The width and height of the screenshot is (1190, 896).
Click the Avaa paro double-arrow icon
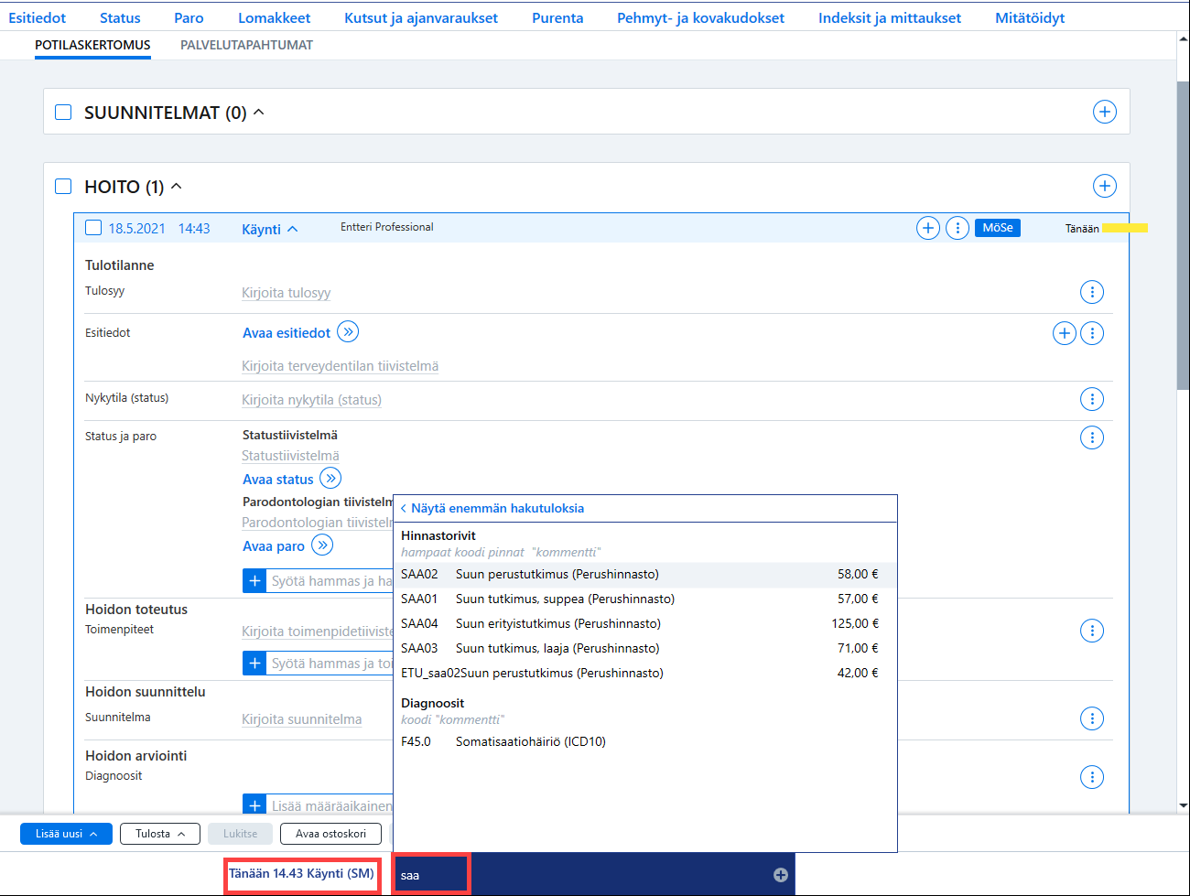(x=322, y=545)
